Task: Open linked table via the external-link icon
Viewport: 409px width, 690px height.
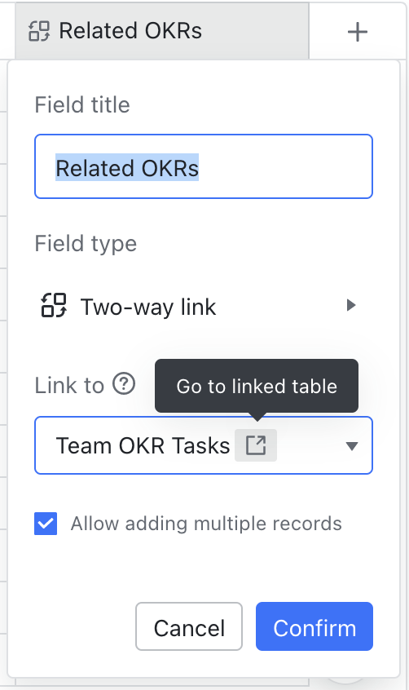Action: (x=256, y=445)
